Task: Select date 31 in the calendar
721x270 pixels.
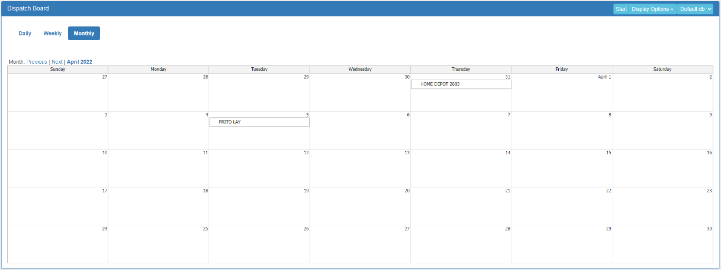Action: coord(507,77)
